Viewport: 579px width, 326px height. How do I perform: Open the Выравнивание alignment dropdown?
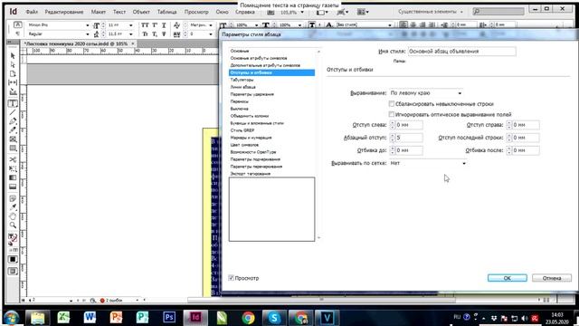(426, 93)
